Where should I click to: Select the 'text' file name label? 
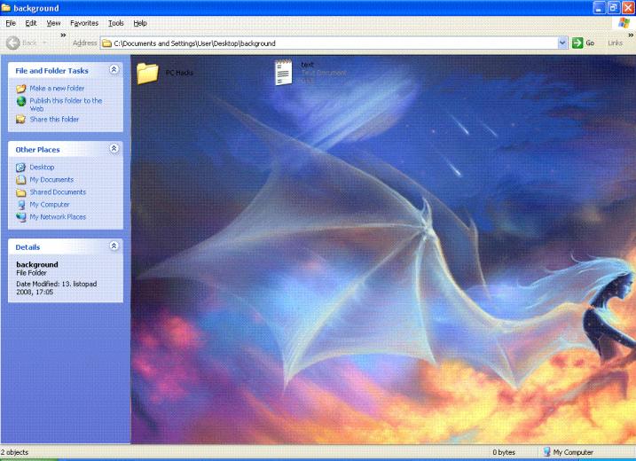point(308,65)
